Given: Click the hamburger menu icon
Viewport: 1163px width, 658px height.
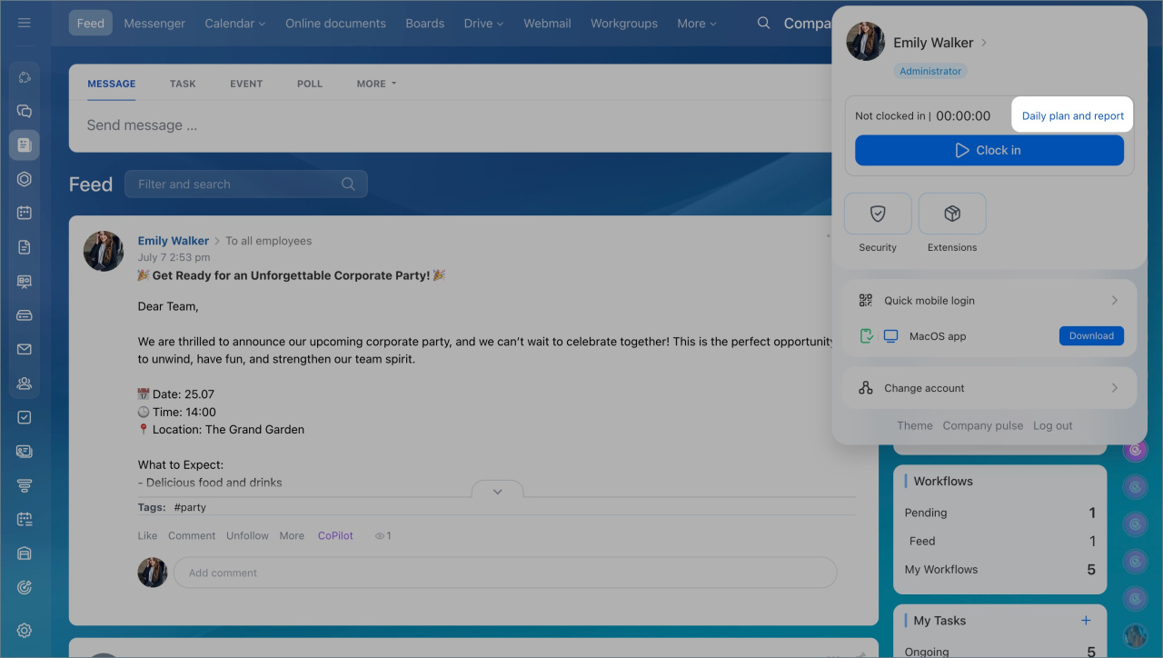Looking at the screenshot, I should click(x=25, y=23).
